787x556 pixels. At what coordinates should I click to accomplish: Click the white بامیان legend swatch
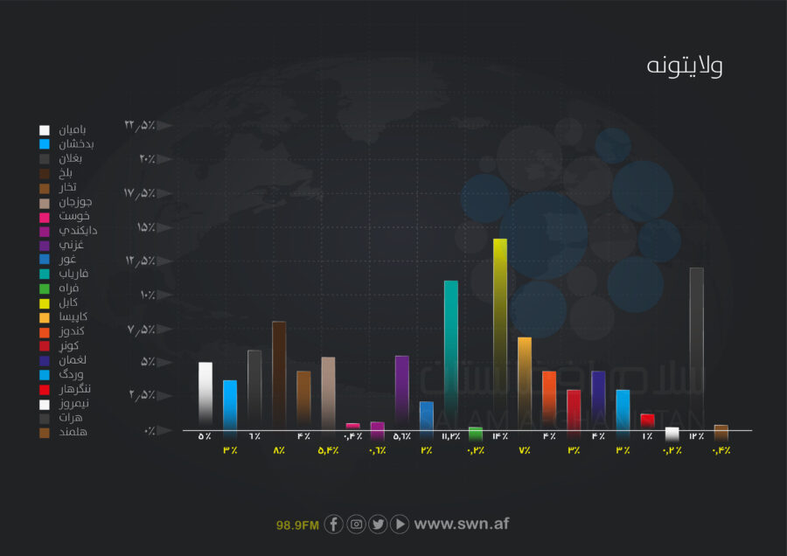coord(45,130)
